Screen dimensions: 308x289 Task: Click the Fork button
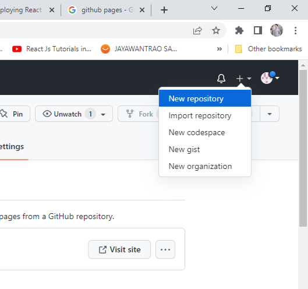[x=139, y=114]
